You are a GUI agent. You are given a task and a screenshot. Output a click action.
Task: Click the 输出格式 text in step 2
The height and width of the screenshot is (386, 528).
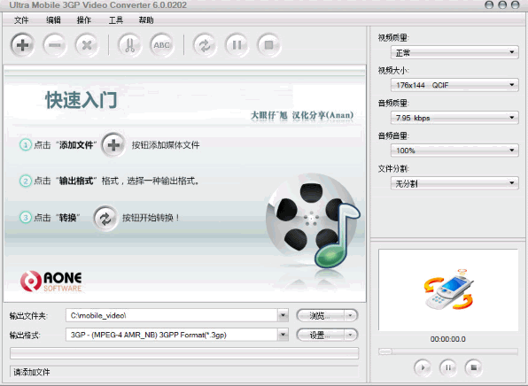[x=76, y=181]
